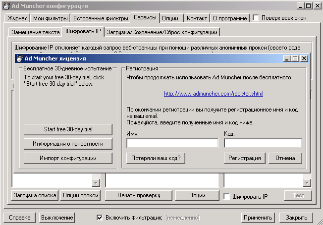Minimize the Ad Muncher конфигурация window
Screen dimensions: 323x225
pyautogui.click(x=301, y=6)
